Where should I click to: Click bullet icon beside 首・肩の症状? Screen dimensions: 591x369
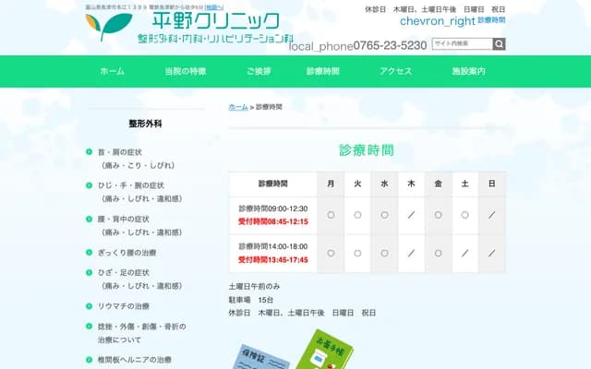pos(89,151)
